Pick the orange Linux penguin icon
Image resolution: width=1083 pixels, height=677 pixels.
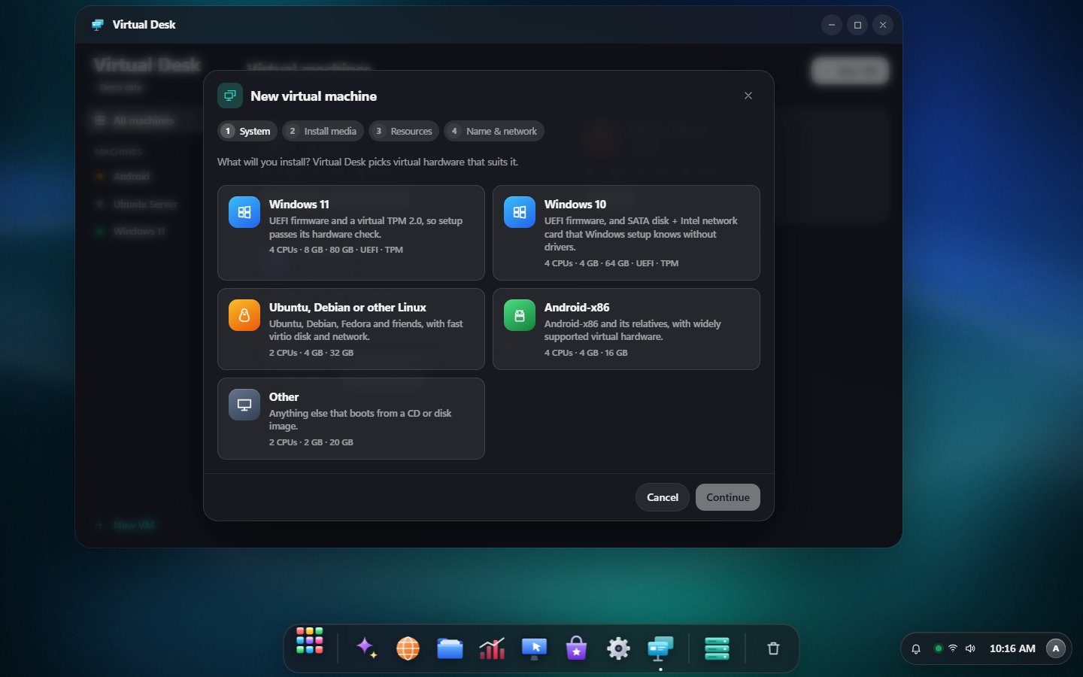pyautogui.click(x=244, y=315)
